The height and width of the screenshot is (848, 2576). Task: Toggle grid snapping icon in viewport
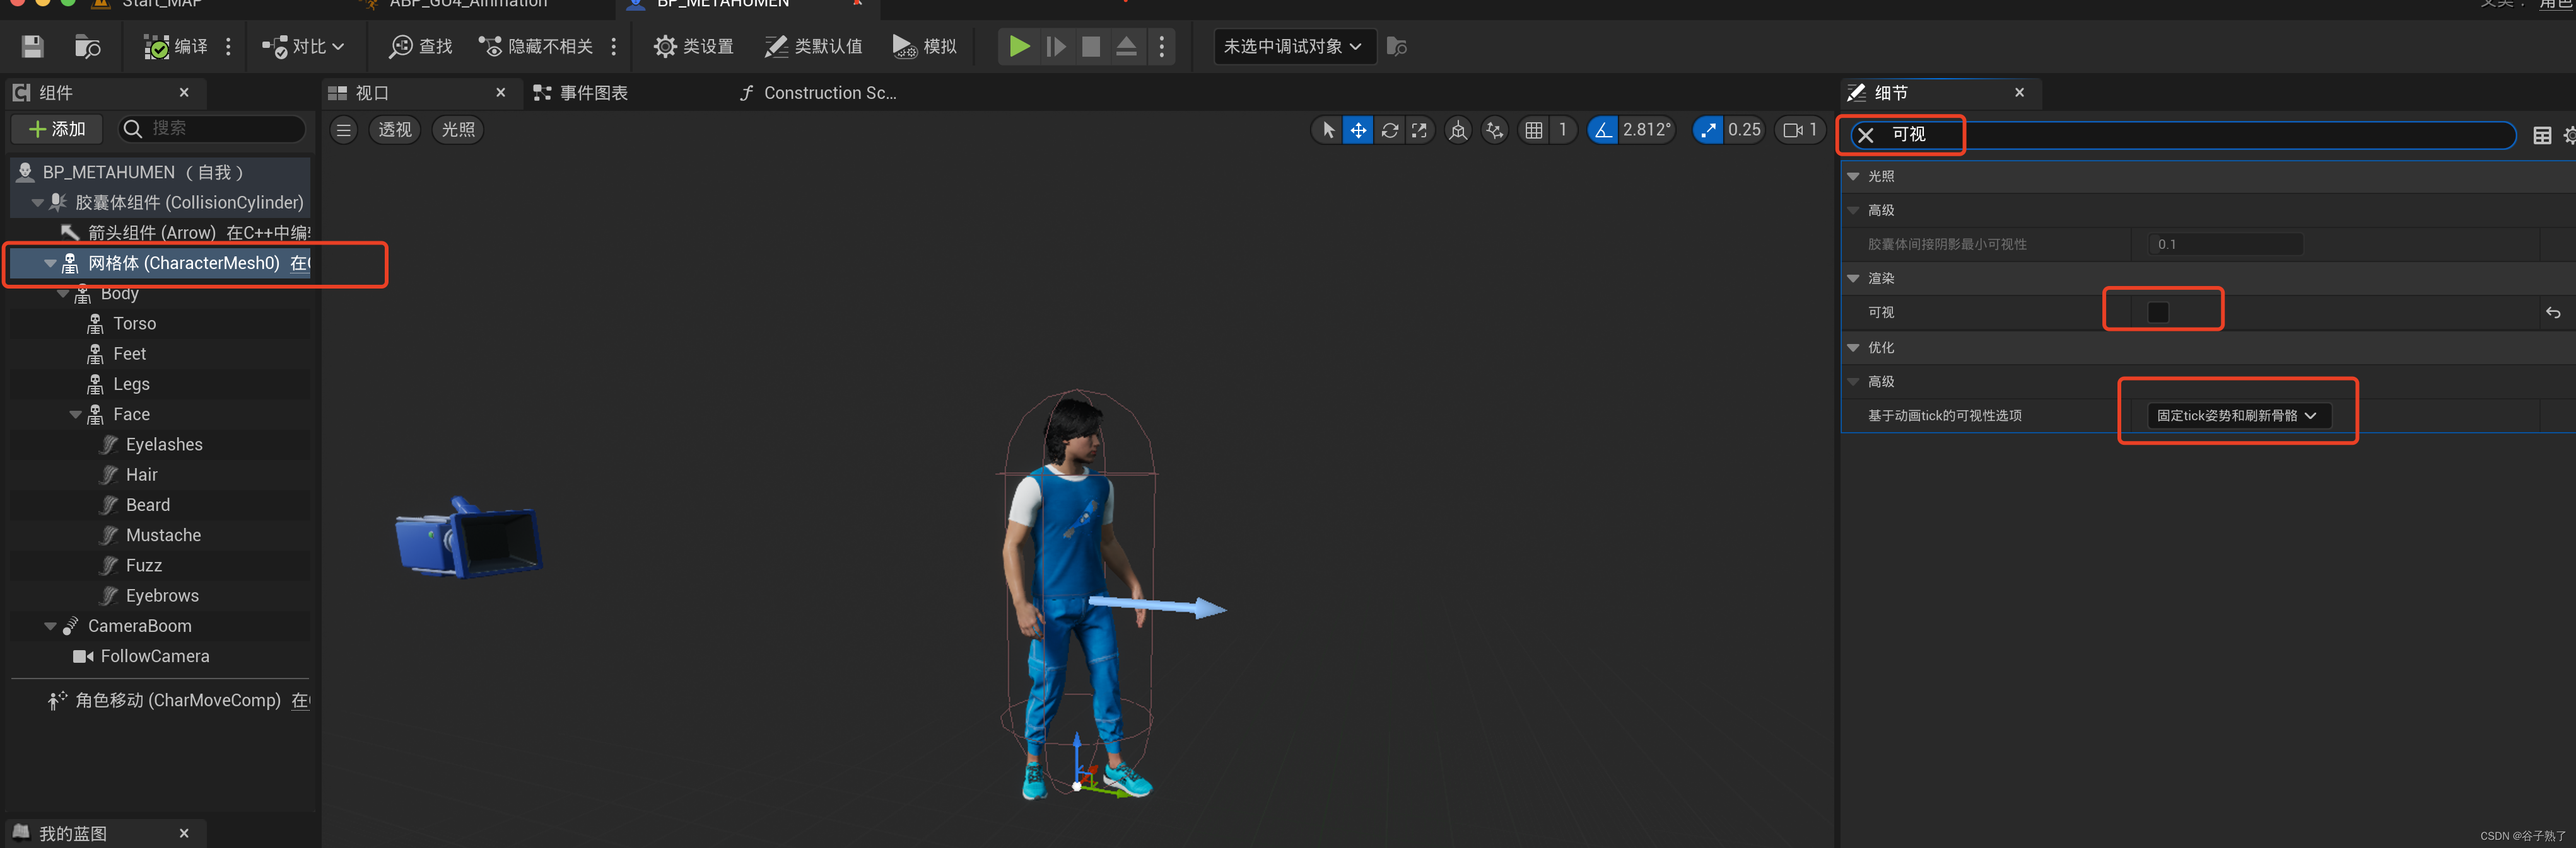[x=1533, y=130]
